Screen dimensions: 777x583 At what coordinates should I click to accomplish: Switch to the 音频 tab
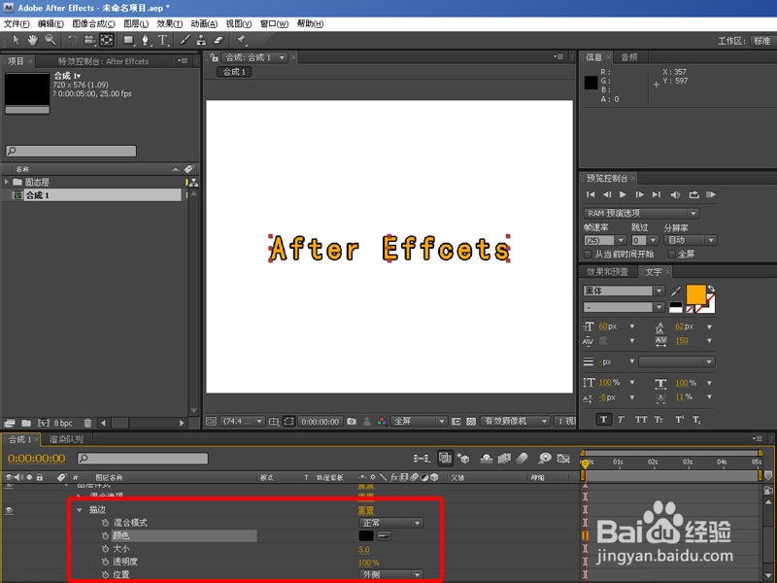click(628, 57)
